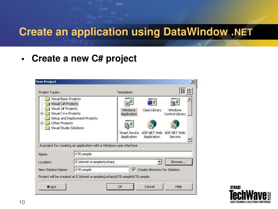Viewport: 278px width, 209px height.
Task: Click the 'Class Library' template caption
Action: 152,110
